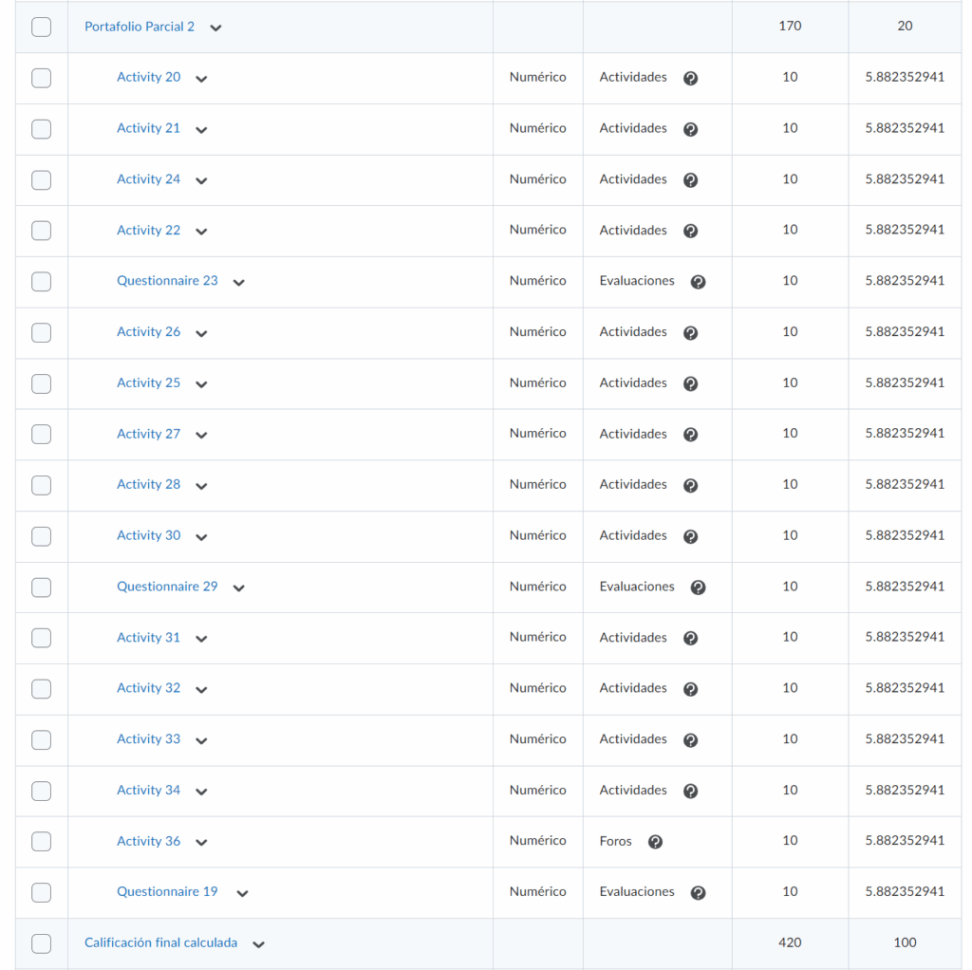Click help icon beside Activity 20 Actividades
This screenshot has width=972, height=970.
pyautogui.click(x=690, y=79)
